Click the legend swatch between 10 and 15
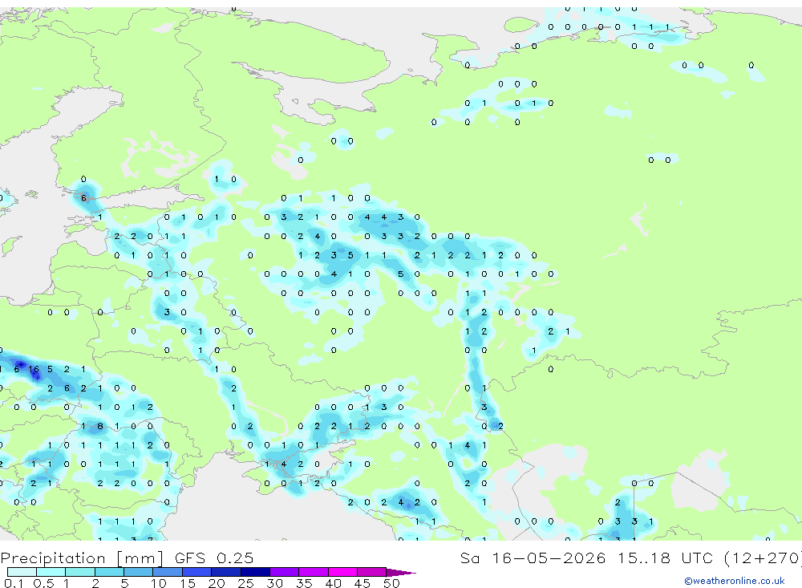This screenshot has height=588, width=802. click(x=168, y=572)
